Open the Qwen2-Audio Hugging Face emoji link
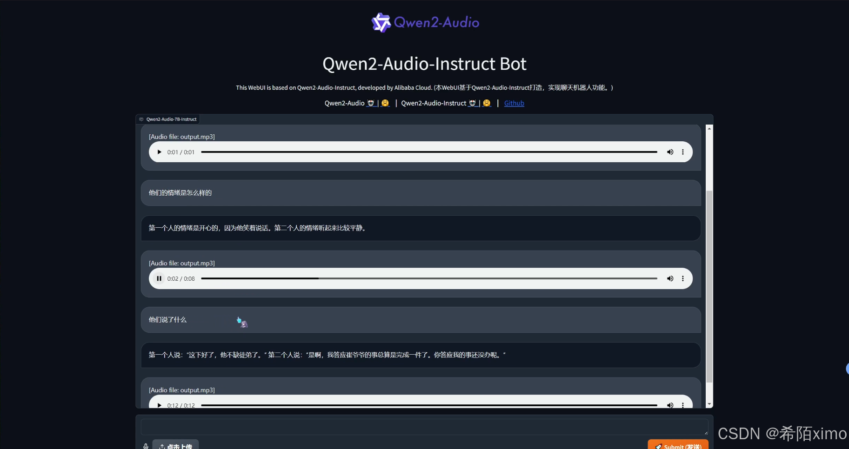849x449 pixels. tap(385, 103)
